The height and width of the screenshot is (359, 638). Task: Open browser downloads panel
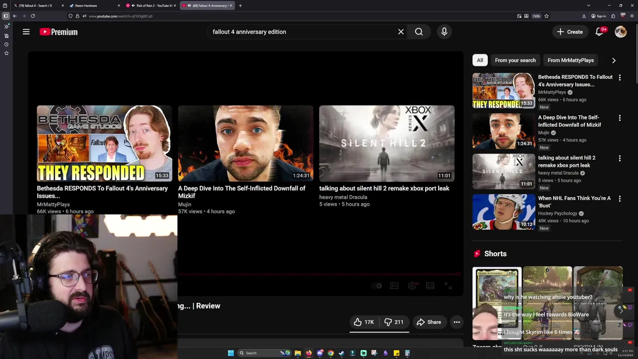pyautogui.click(x=584, y=16)
